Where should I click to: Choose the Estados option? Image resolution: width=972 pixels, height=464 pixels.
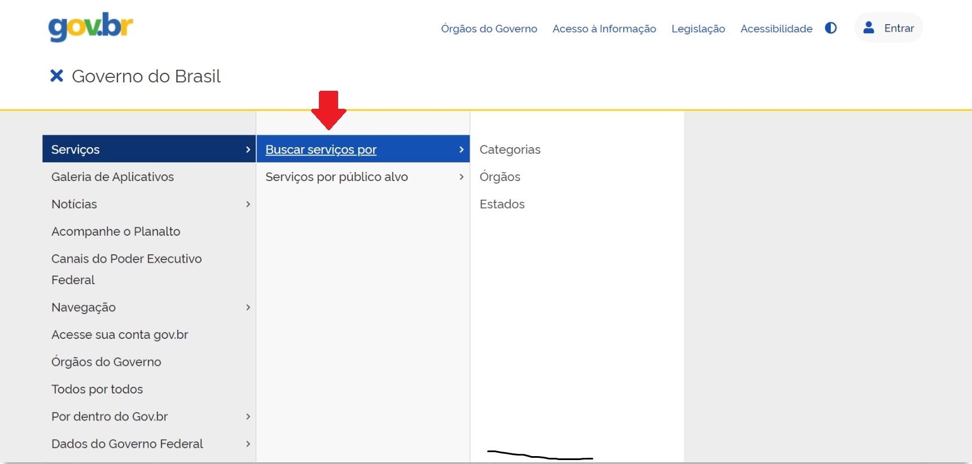tap(502, 204)
